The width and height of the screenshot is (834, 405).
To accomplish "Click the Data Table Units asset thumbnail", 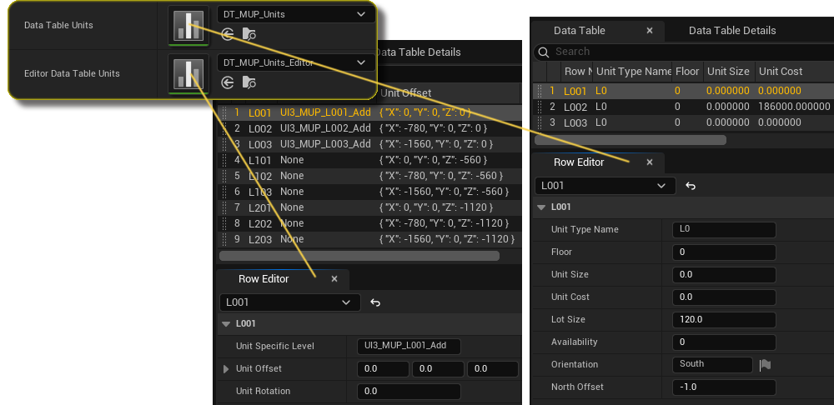I will pos(188,25).
